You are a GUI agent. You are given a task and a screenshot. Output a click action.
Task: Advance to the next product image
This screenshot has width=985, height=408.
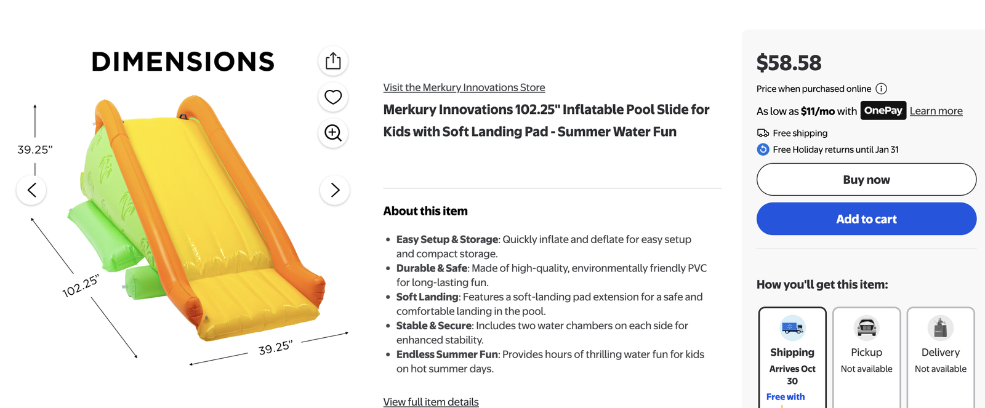tap(335, 190)
